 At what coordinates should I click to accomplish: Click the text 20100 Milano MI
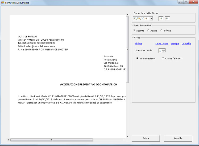click(x=113, y=66)
